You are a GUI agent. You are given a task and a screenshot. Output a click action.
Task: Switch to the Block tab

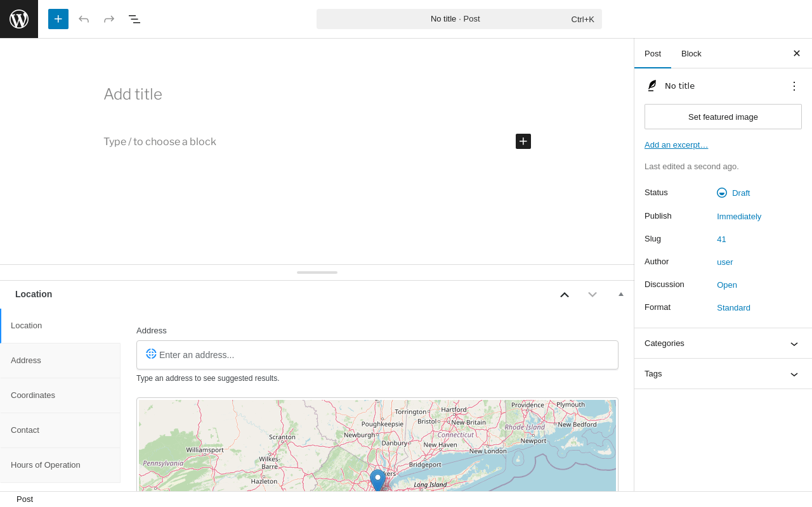pos(691,53)
